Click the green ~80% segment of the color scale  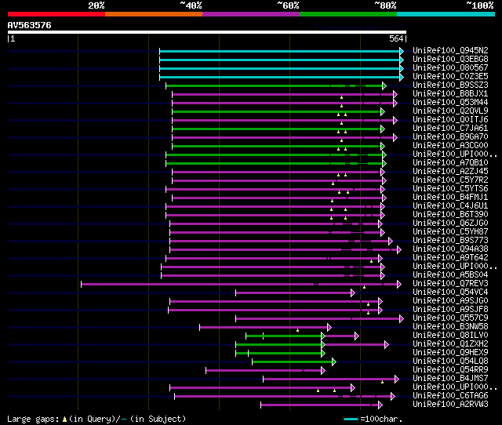[x=348, y=14]
